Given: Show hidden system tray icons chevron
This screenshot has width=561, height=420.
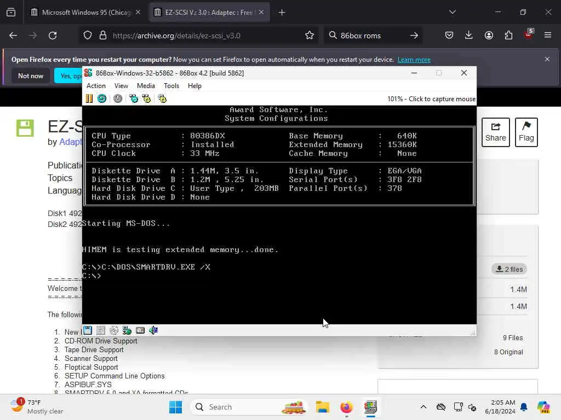Looking at the screenshot, I should pyautogui.click(x=423, y=407).
